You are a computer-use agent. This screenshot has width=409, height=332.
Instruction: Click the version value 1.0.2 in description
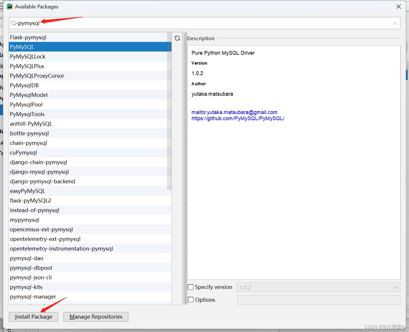pyautogui.click(x=197, y=73)
